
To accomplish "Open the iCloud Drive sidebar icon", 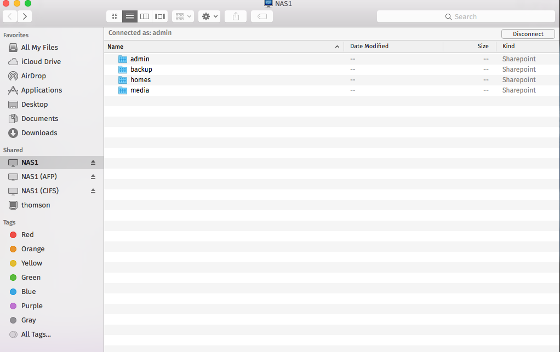I will click(x=14, y=61).
